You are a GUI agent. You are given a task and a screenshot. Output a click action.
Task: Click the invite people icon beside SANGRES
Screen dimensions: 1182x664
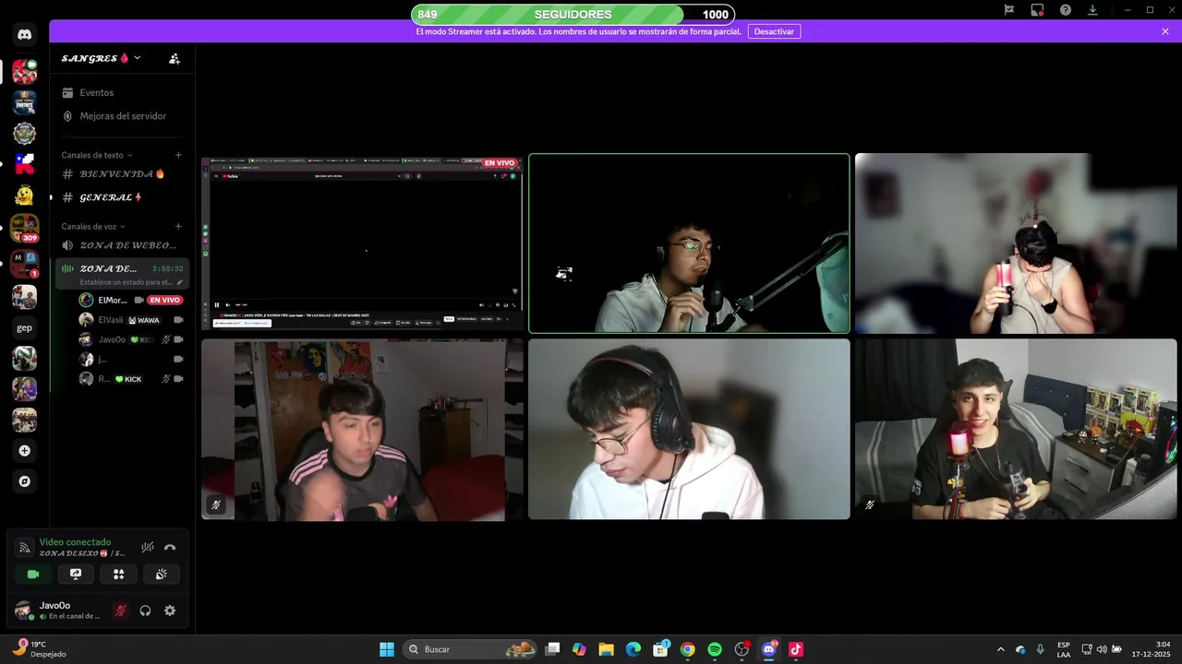tap(175, 58)
